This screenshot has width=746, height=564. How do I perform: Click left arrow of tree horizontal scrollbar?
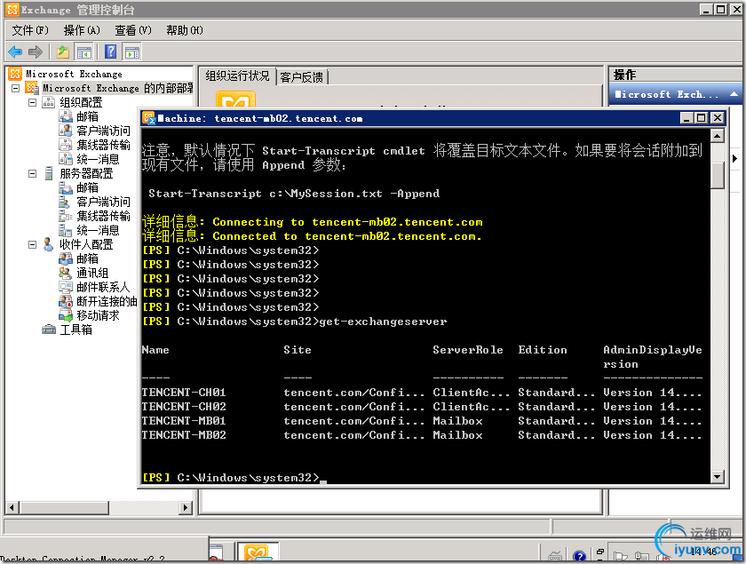(x=12, y=507)
